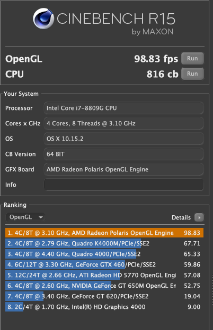
Task: Click the Info text field
Action: (123, 185)
